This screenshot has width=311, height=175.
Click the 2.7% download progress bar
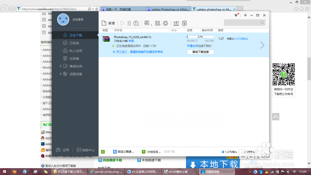click(x=200, y=37)
